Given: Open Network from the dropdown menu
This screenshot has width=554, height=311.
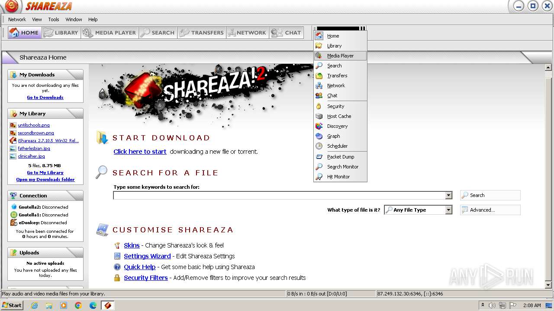Looking at the screenshot, I should click(x=340, y=86).
